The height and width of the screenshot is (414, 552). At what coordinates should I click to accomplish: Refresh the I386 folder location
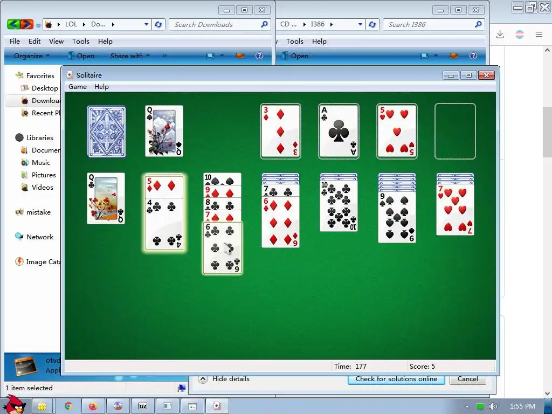pos(372,24)
